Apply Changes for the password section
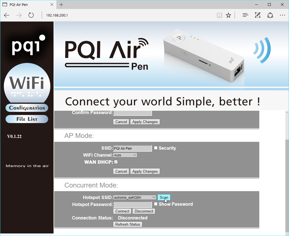289x236 pixels. tap(145, 122)
